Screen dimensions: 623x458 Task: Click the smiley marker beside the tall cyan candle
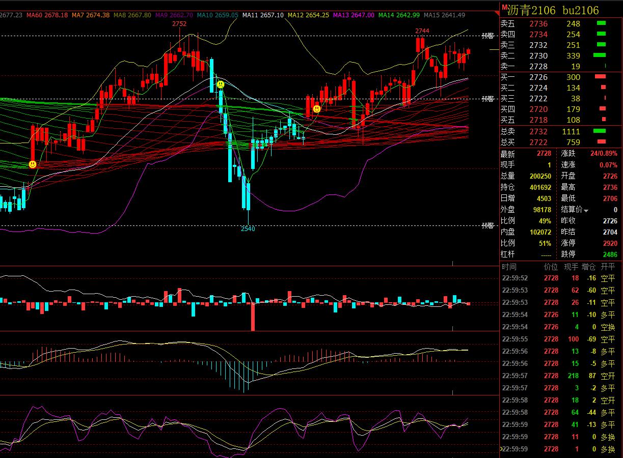[x=220, y=84]
